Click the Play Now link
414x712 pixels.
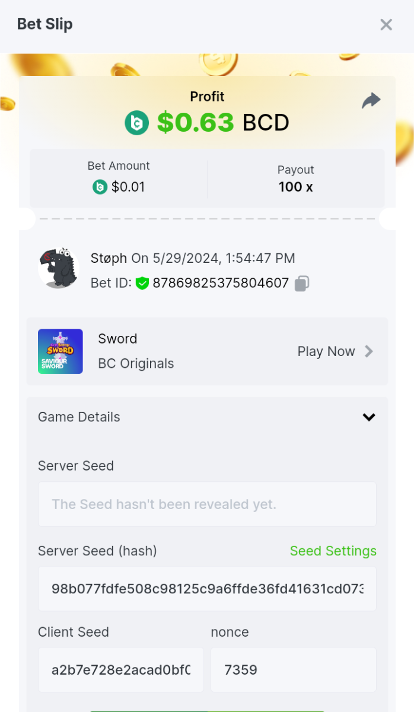(326, 351)
